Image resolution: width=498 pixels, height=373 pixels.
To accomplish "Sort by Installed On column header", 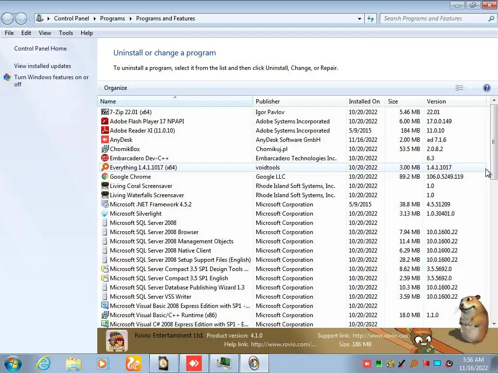I will pyautogui.click(x=366, y=101).
